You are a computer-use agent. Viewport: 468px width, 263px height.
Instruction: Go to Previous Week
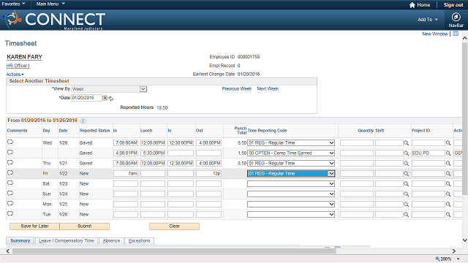point(237,89)
